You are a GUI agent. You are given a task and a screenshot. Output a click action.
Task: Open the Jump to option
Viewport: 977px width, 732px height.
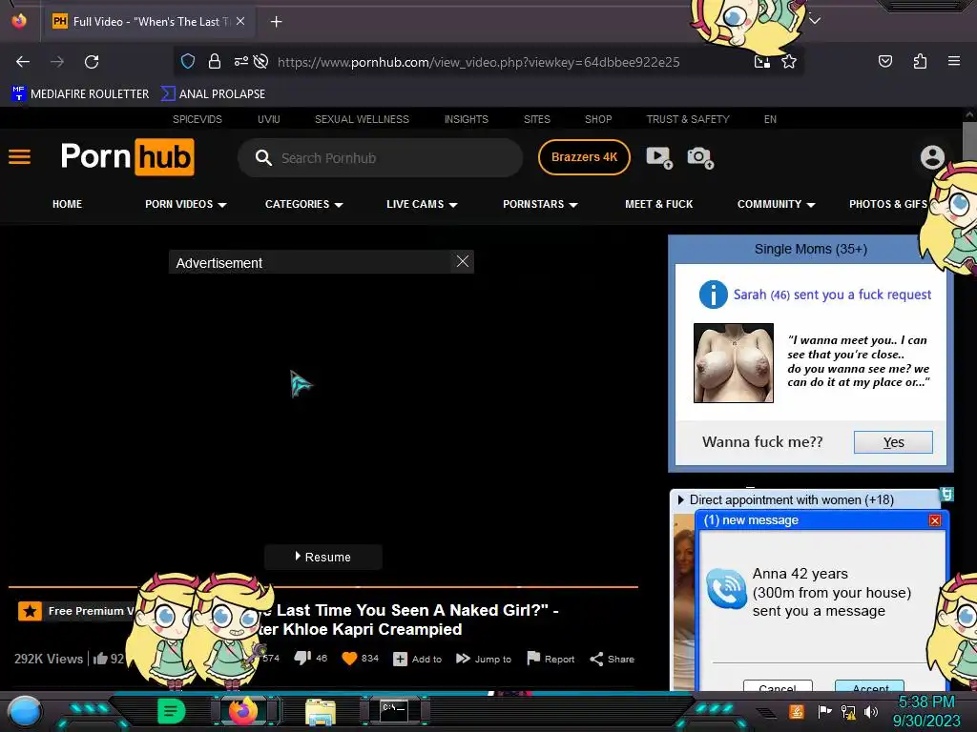pos(484,659)
